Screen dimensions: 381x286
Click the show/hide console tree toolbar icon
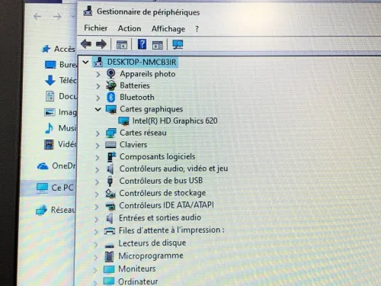pos(122,45)
